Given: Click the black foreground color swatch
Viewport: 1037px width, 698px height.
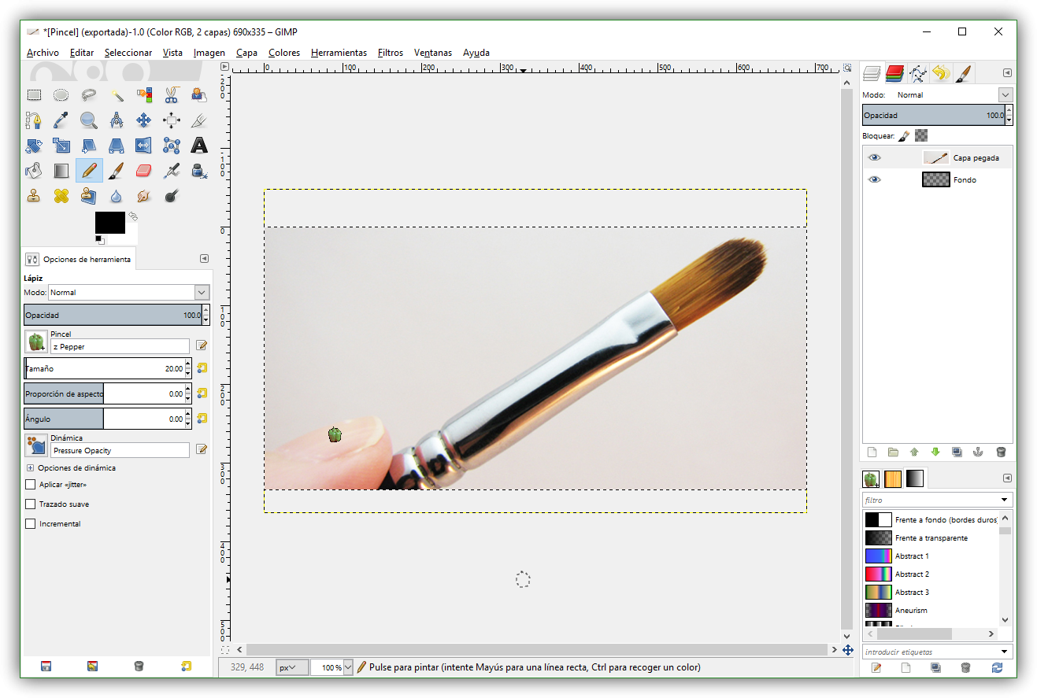Looking at the screenshot, I should [109, 222].
